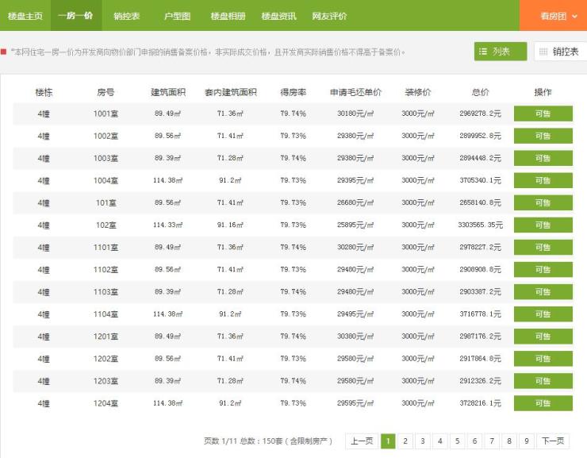
Task: Open 网友评价 reviews tab
Action: pos(329,16)
